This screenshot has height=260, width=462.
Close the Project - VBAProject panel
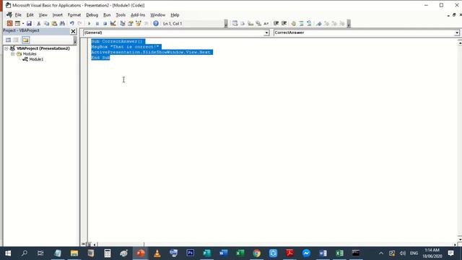(x=73, y=31)
